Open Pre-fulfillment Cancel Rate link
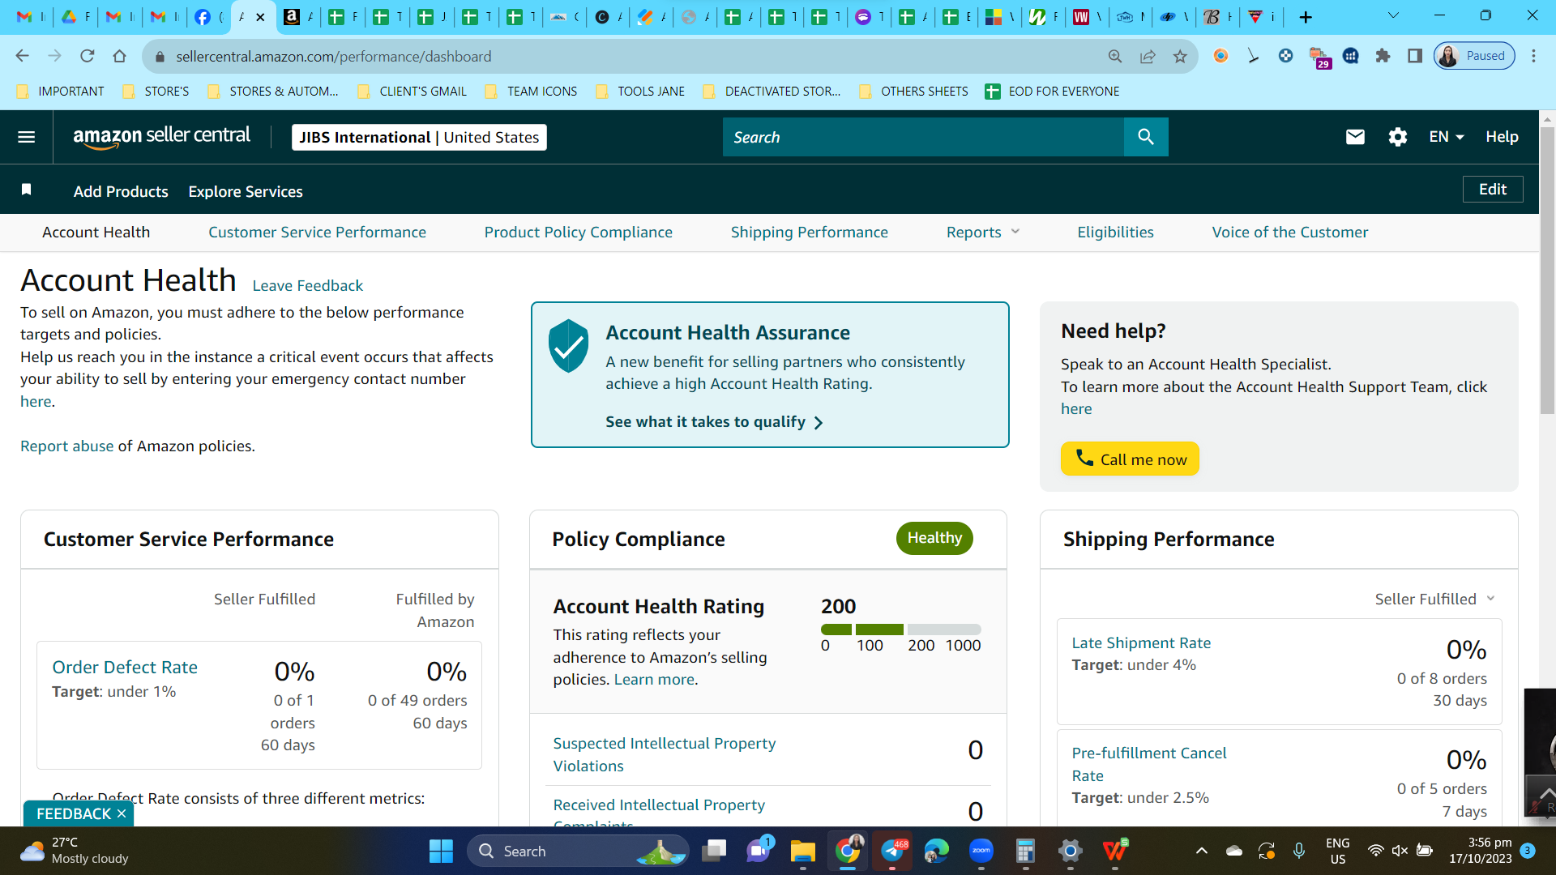This screenshot has width=1556, height=875. click(x=1149, y=764)
